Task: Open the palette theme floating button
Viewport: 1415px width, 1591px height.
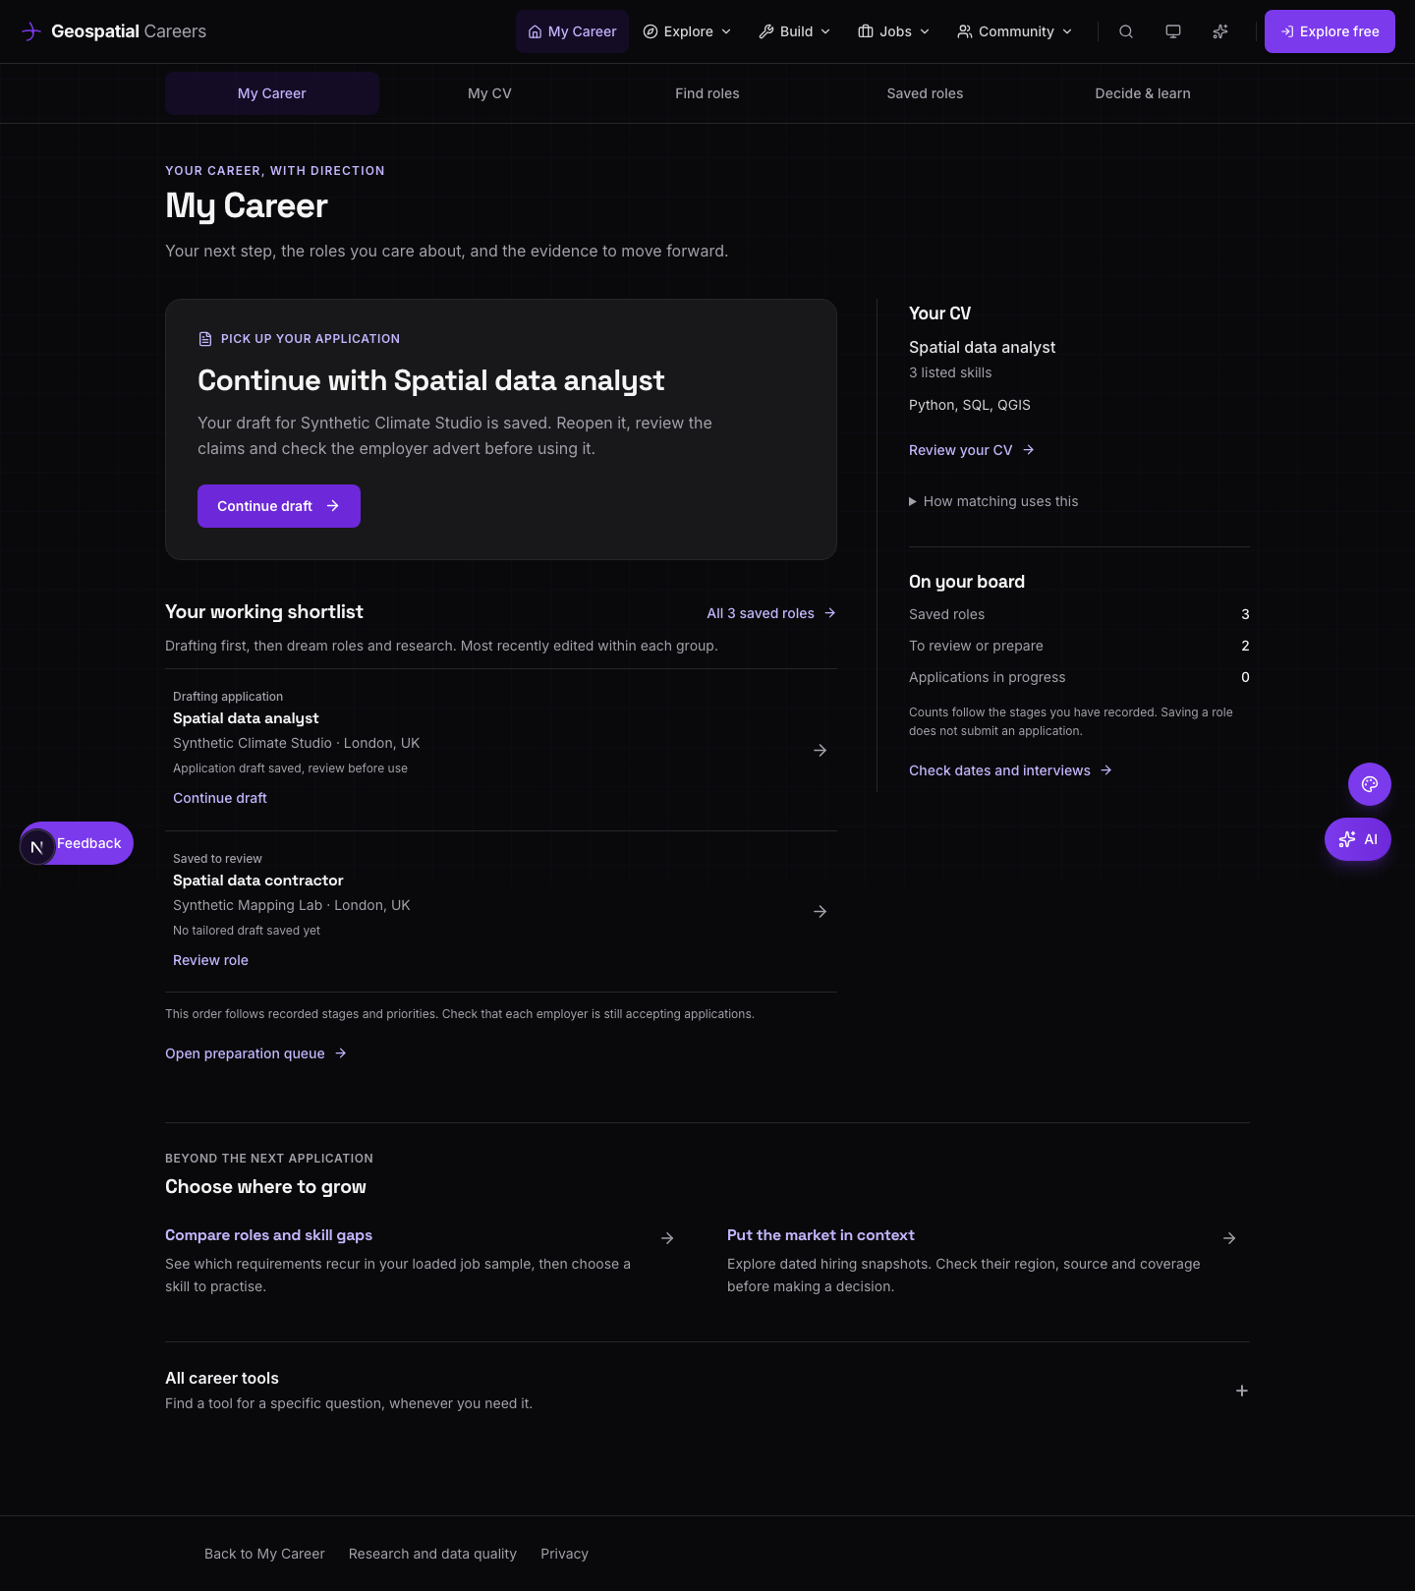Action: 1370,784
